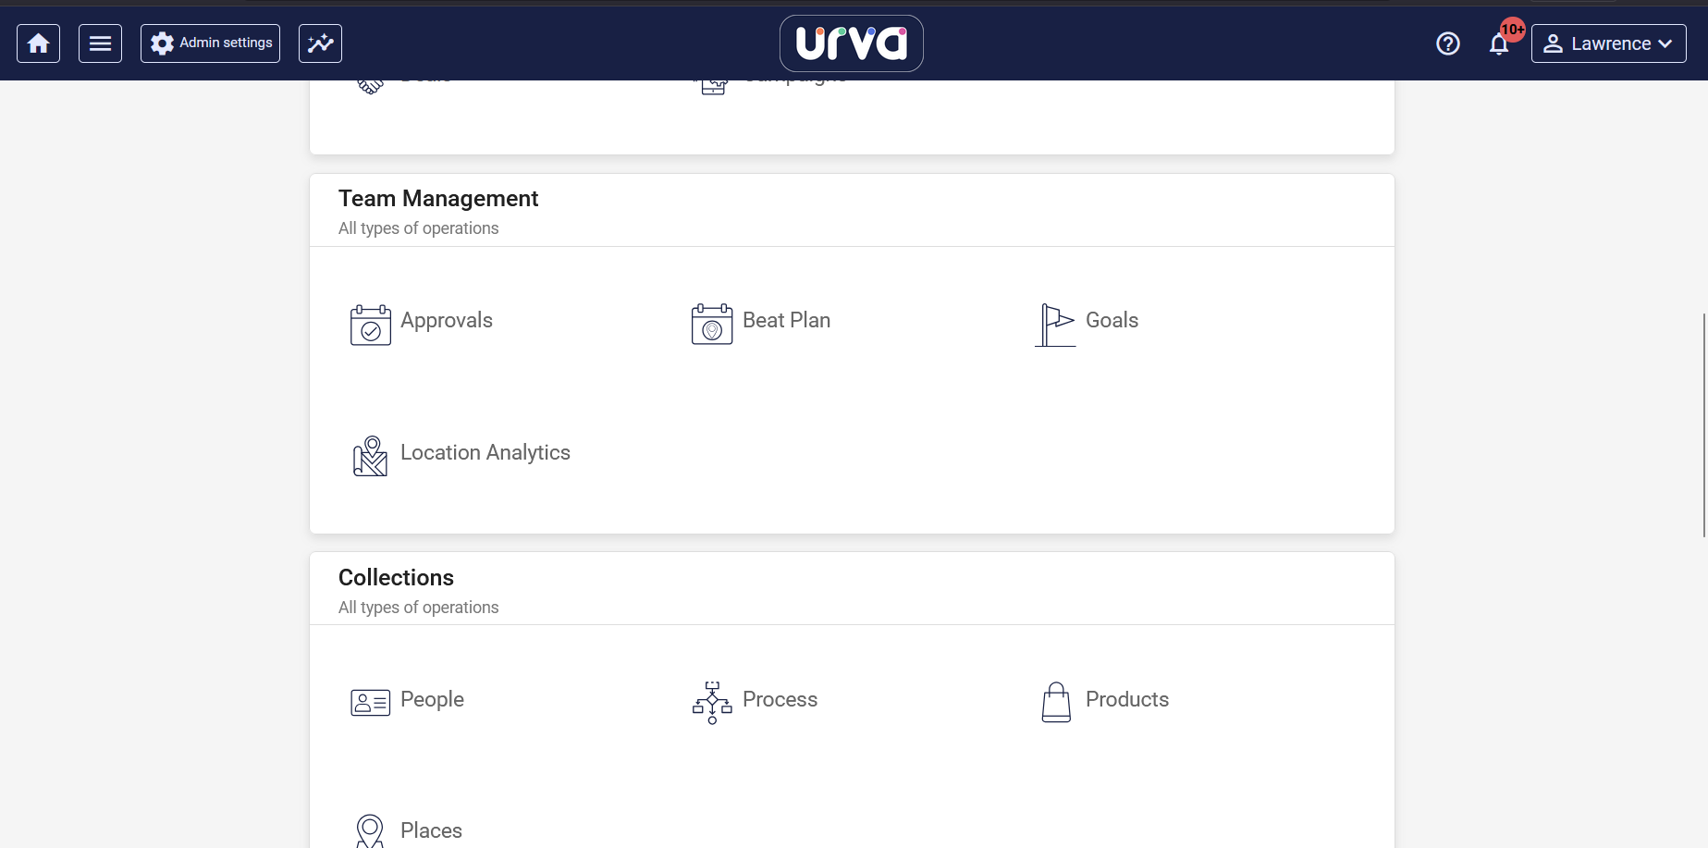
Task: Open the Beat Plan link
Action: tap(786, 320)
